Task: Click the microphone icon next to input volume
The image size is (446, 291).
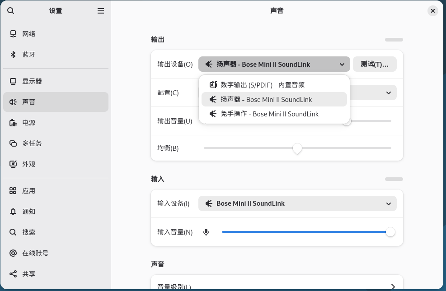Action: (x=206, y=232)
